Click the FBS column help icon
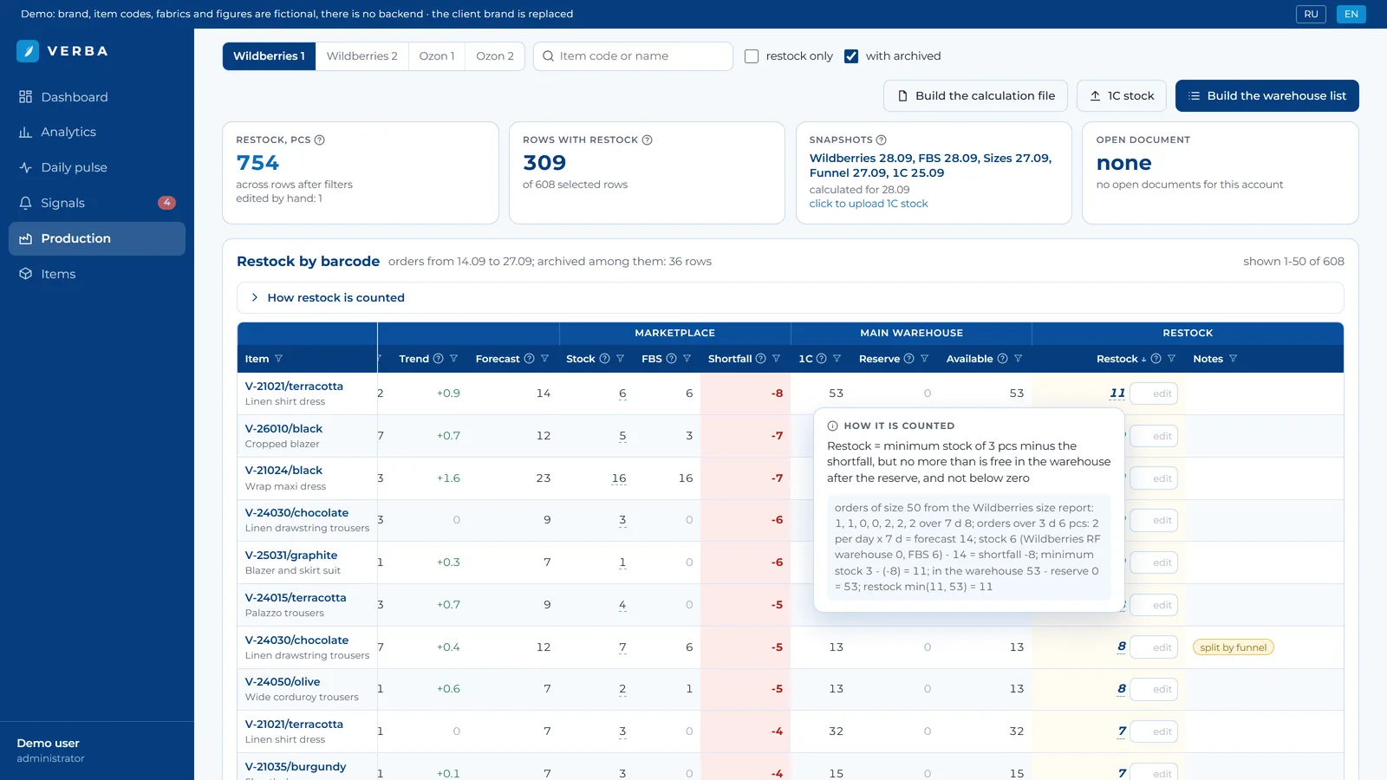1387x780 pixels. coord(671,359)
